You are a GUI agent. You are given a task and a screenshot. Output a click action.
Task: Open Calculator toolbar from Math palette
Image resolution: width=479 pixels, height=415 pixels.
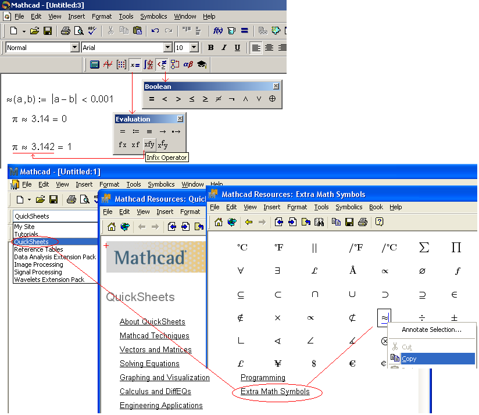94,65
